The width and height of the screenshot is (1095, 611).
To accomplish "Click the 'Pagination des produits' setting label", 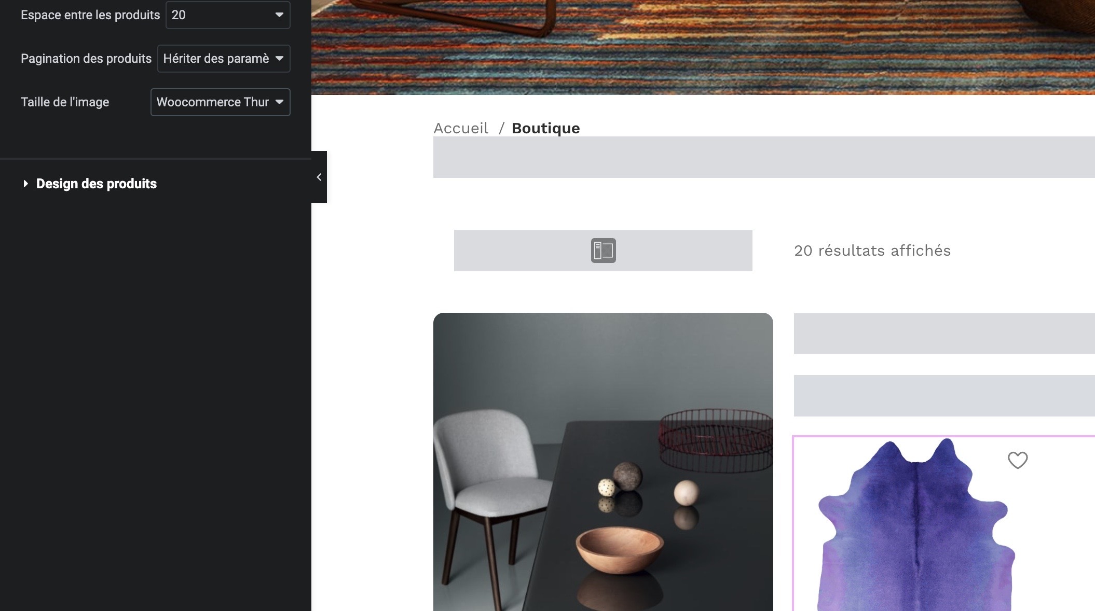I will 86,59.
